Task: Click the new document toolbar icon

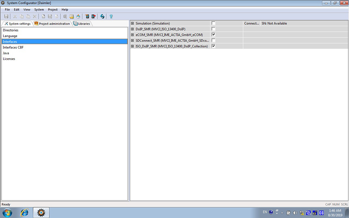Action: [43, 16]
